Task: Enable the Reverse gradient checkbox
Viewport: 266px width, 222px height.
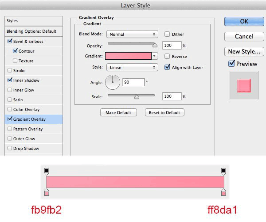Action: (167, 56)
